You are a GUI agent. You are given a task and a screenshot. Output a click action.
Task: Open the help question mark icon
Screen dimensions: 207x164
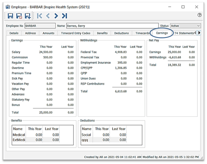tap(199, 15)
